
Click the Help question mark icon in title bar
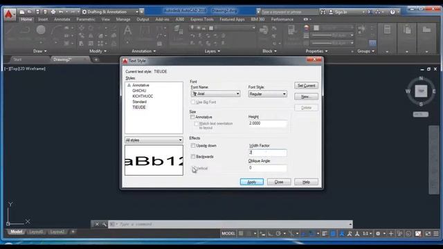(x=392, y=12)
